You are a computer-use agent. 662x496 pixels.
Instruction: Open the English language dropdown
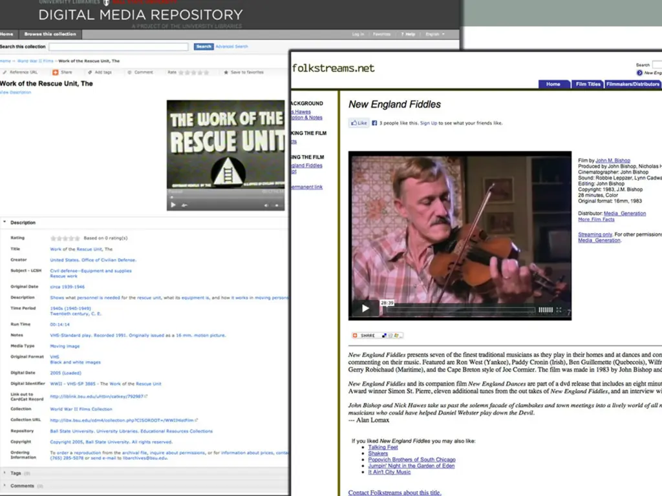coord(435,34)
